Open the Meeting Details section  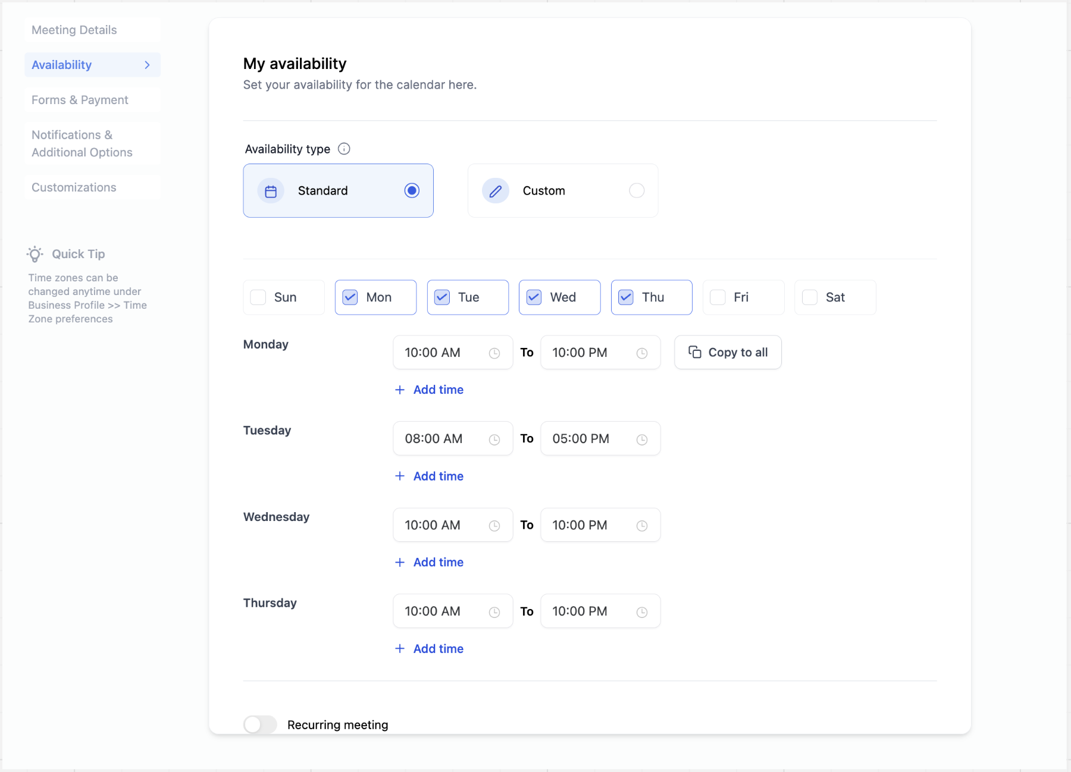92,30
